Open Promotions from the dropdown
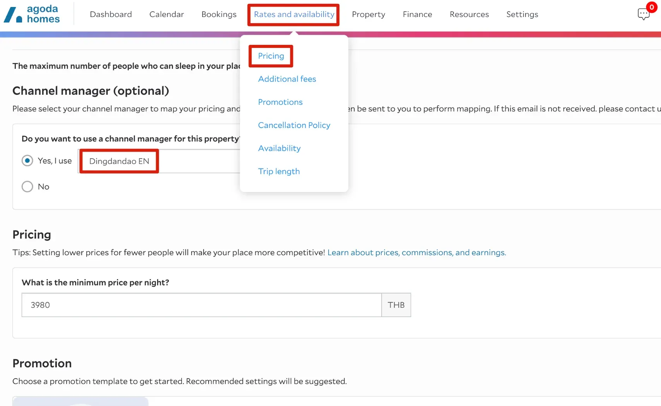 coord(280,102)
